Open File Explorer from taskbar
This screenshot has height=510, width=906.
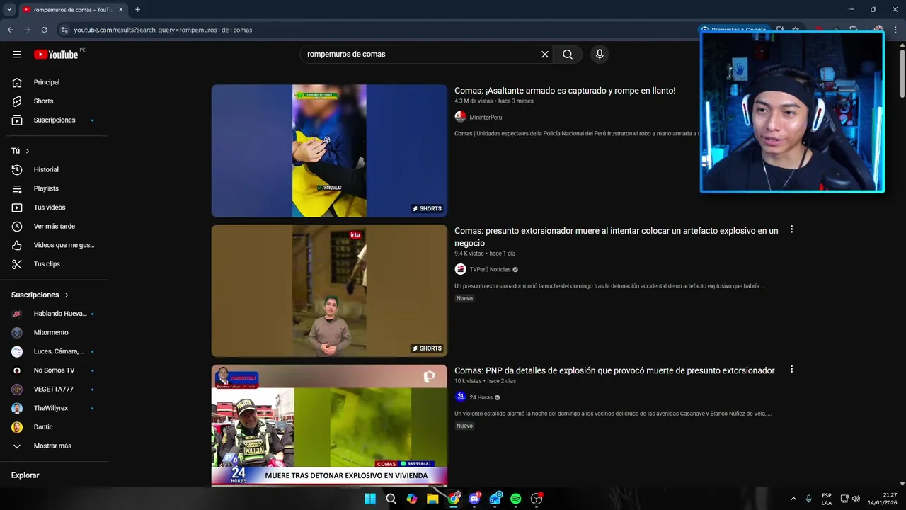pos(432,499)
